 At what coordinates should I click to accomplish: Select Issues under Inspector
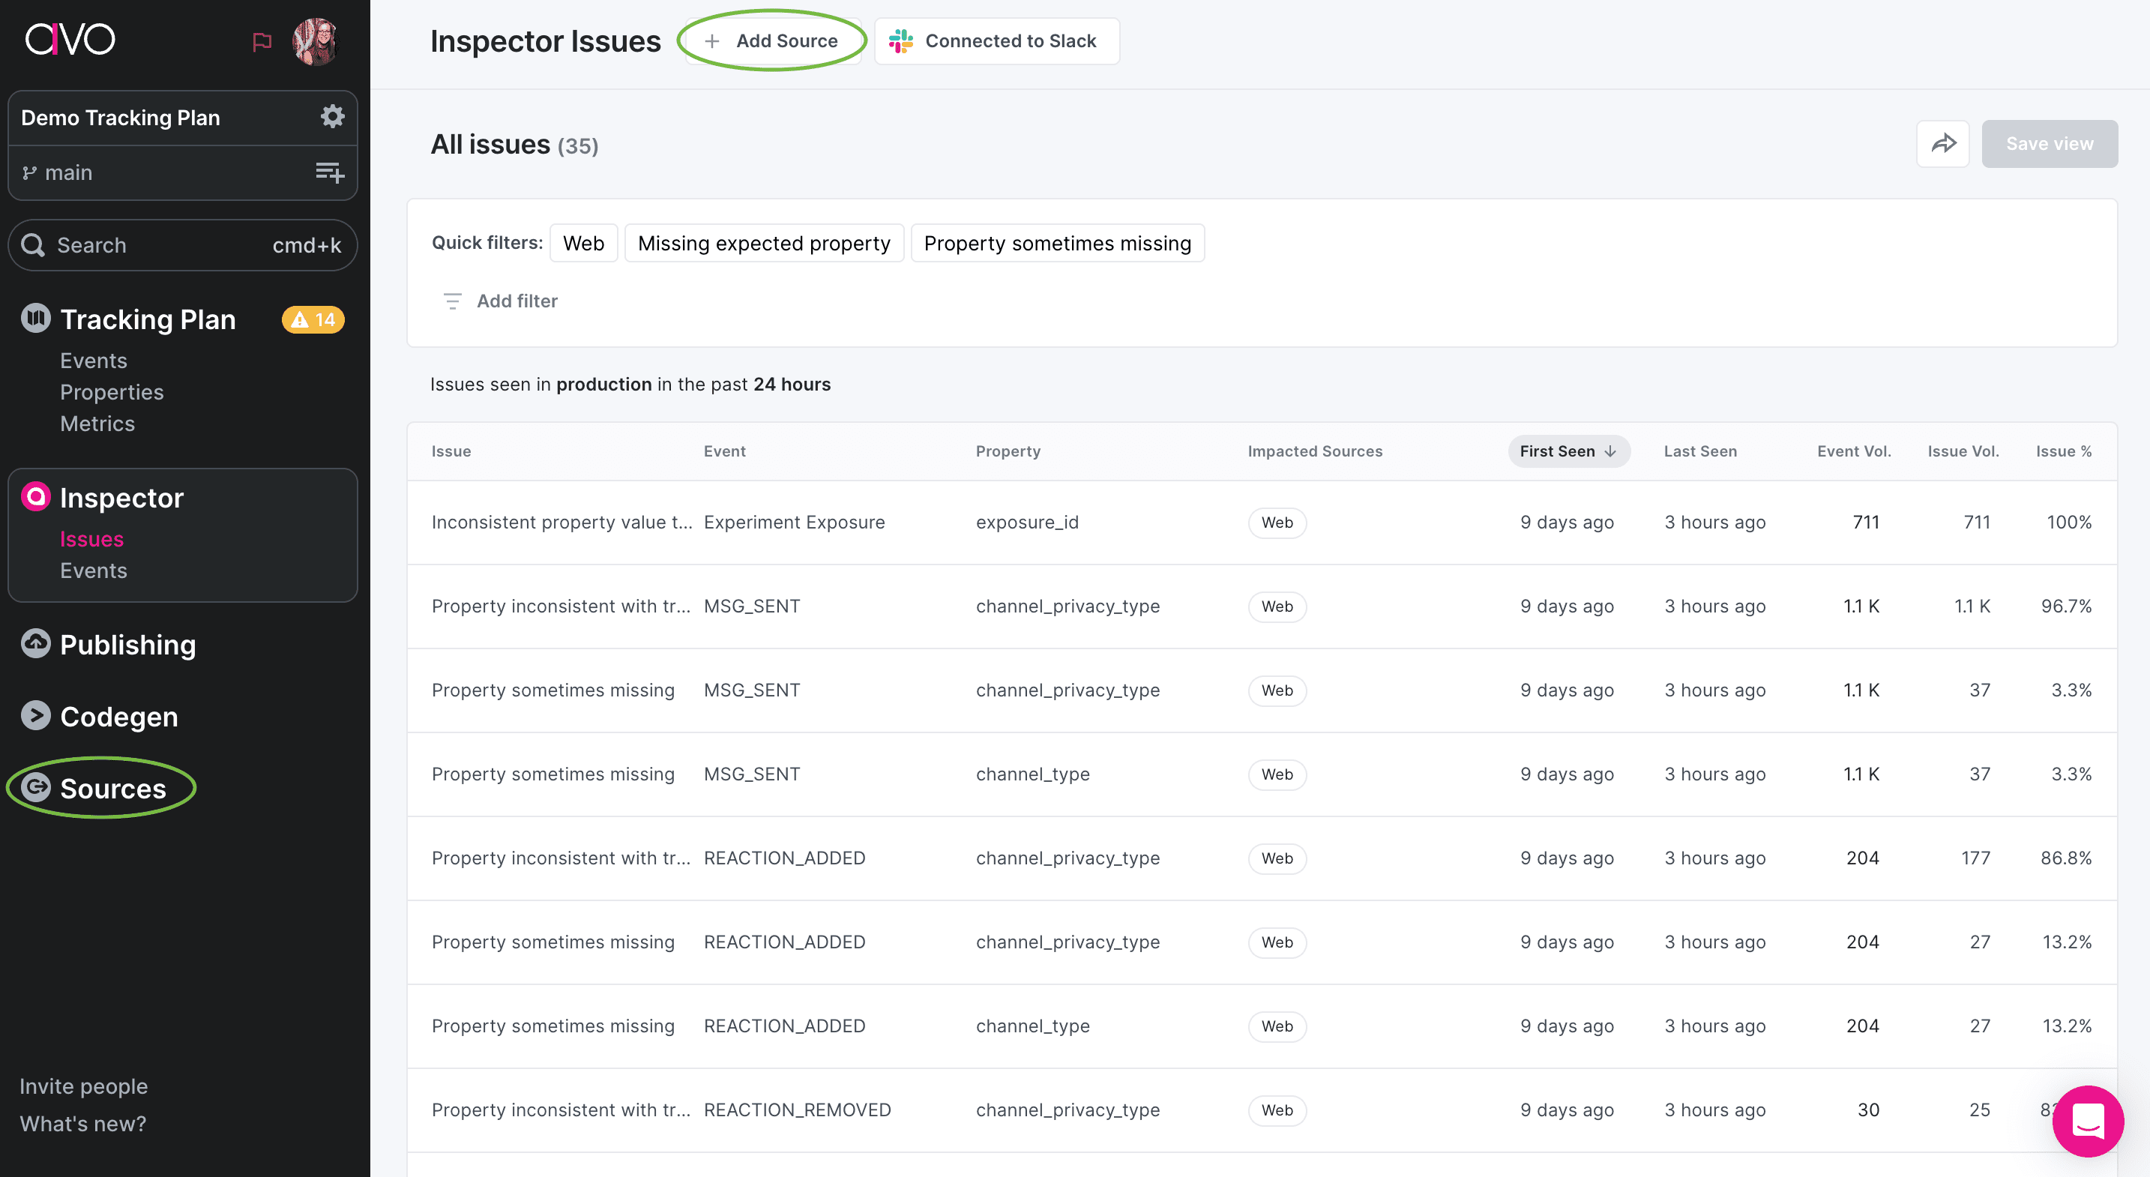coord(91,538)
